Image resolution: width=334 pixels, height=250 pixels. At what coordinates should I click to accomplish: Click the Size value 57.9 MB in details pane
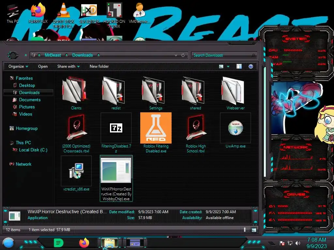(x=145, y=218)
